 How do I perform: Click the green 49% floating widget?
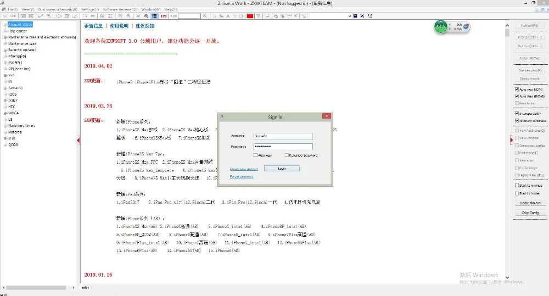(x=441, y=26)
